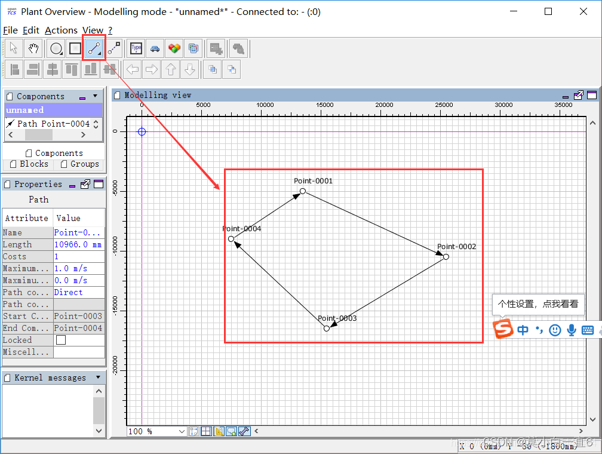
Task: Click the bring to front icon
Action: [213, 69]
